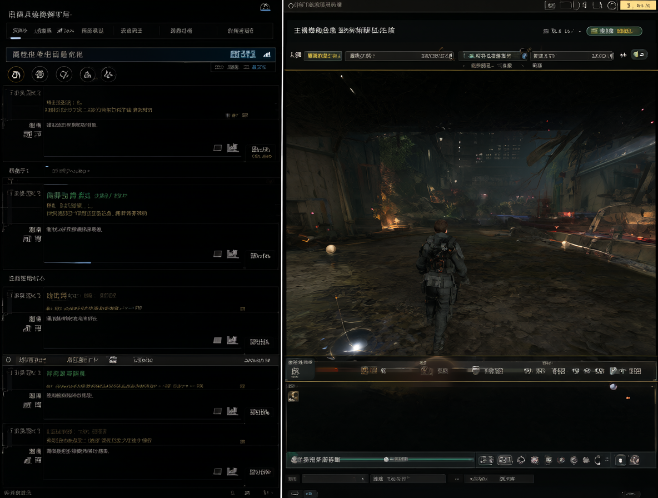Click the spade-shaped icon in the bottom icon strip
658x498 pixels.
[x=521, y=460]
